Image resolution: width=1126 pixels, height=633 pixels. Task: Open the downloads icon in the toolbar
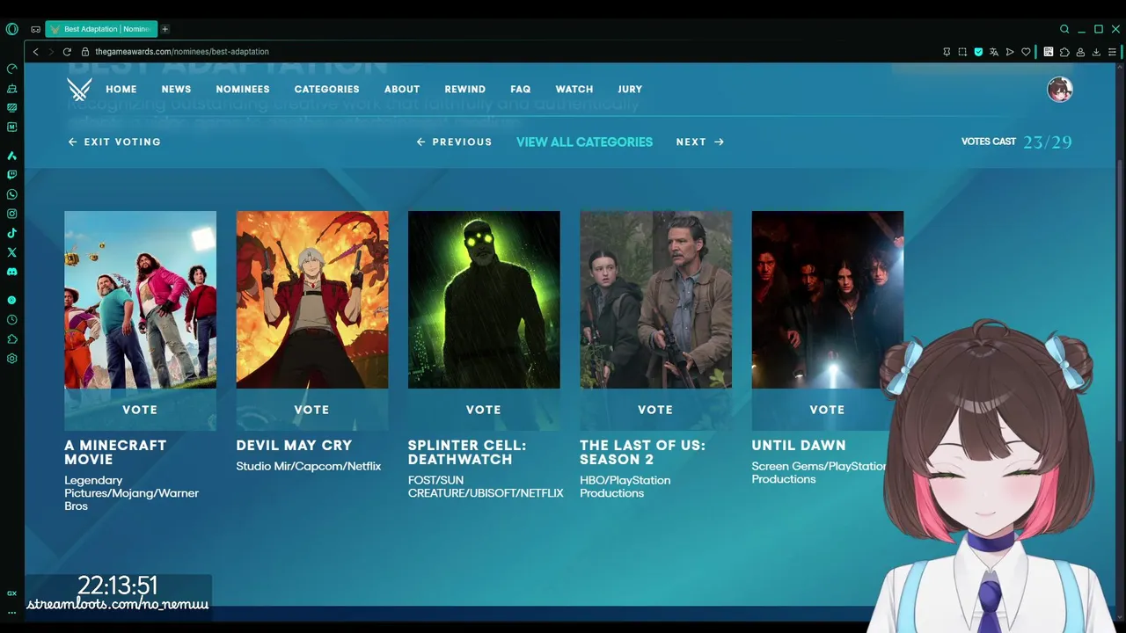coord(1096,52)
